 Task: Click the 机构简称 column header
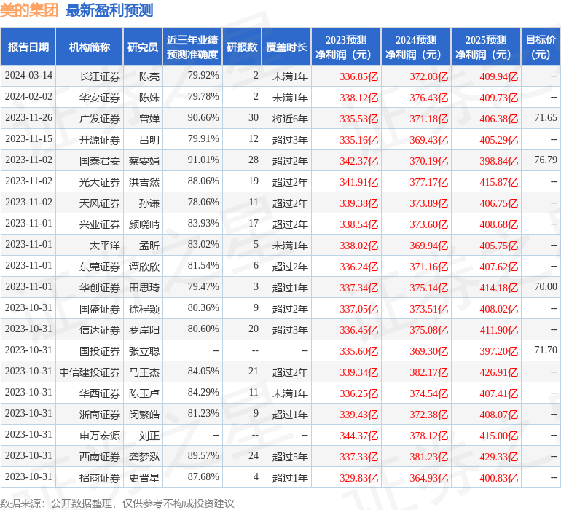click(x=90, y=47)
